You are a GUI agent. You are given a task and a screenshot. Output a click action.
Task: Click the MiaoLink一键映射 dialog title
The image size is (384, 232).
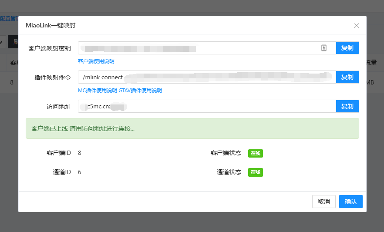click(x=51, y=25)
